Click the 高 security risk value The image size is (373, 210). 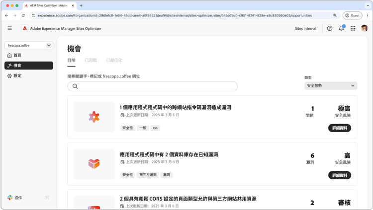tap(347, 155)
